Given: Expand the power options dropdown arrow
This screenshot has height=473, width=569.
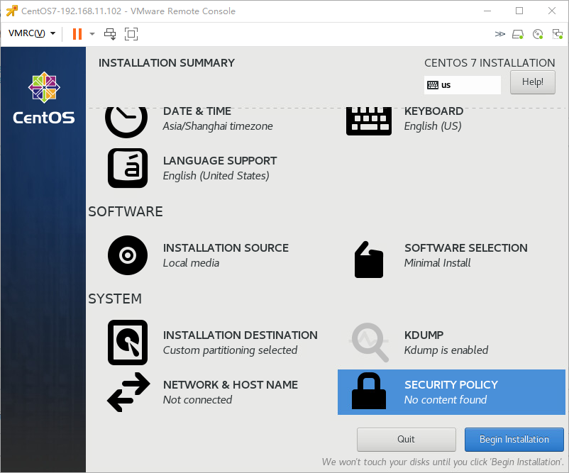Looking at the screenshot, I should pyautogui.click(x=92, y=34).
